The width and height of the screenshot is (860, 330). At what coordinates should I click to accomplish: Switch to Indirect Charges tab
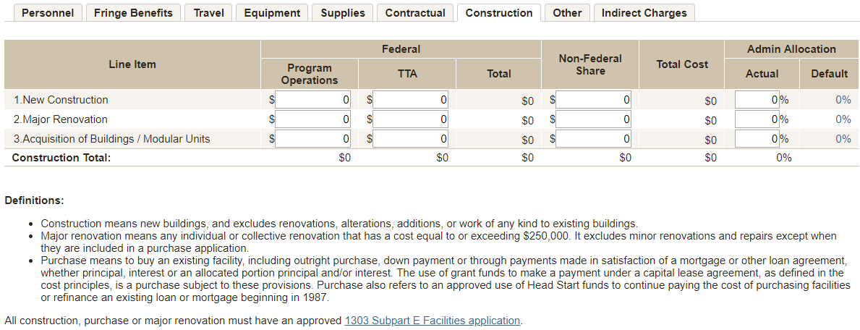pos(644,13)
